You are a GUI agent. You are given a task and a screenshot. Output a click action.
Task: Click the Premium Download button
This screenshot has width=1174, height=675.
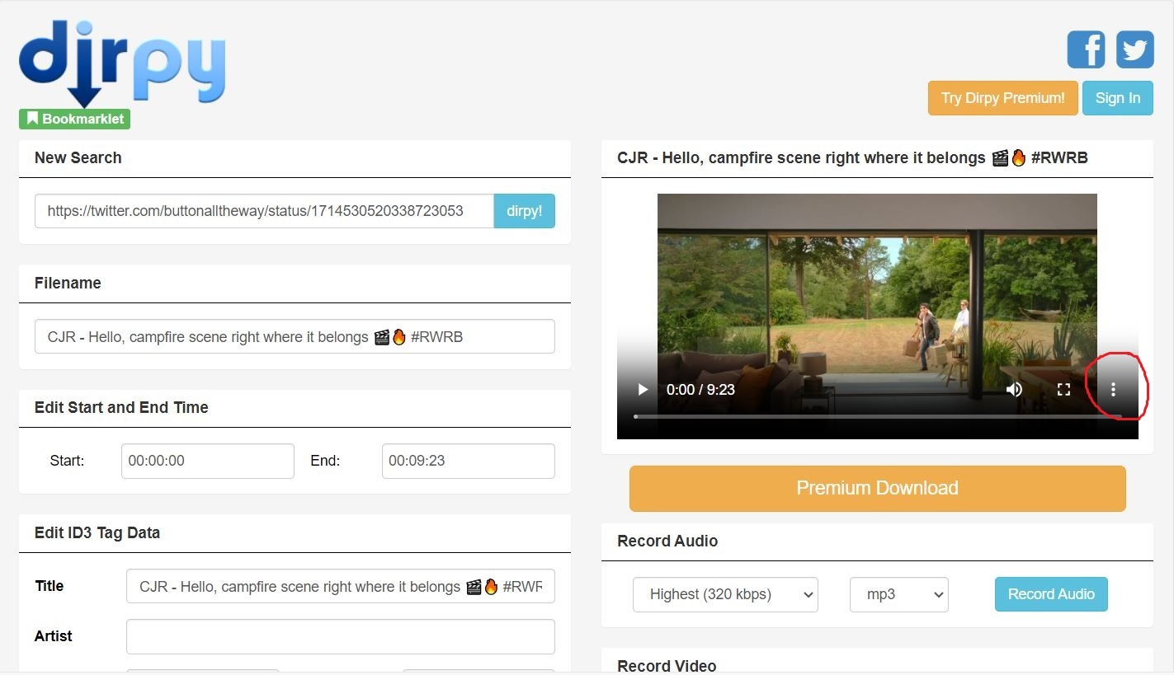pos(877,488)
